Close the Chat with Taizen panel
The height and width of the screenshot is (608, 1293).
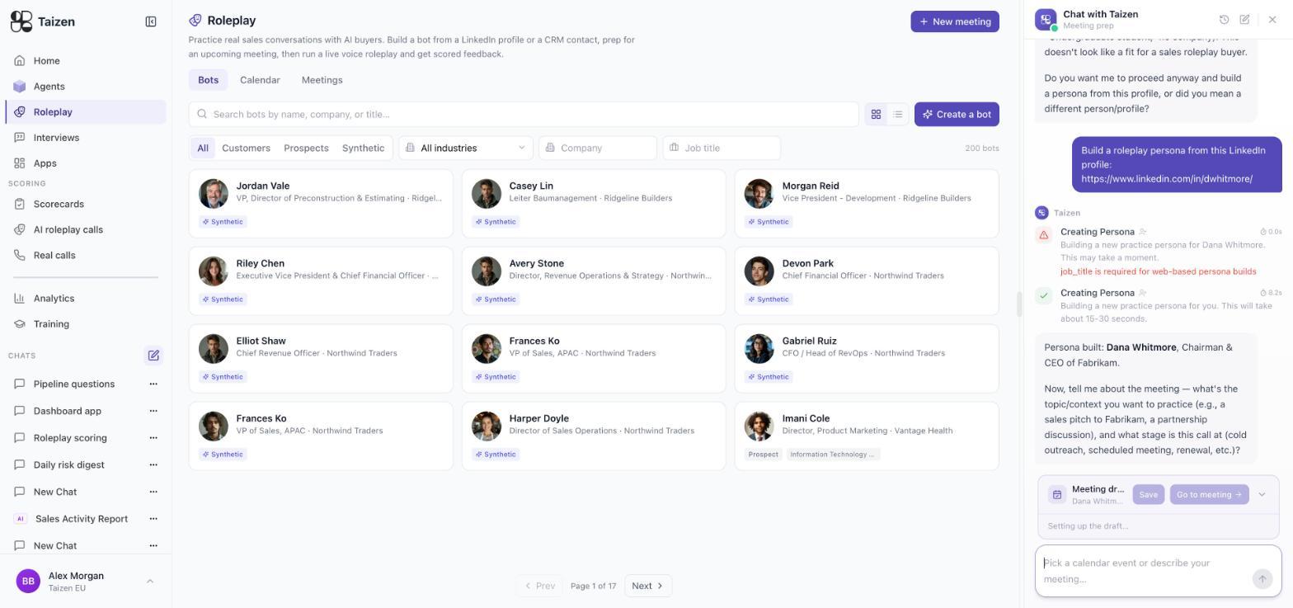click(1272, 20)
